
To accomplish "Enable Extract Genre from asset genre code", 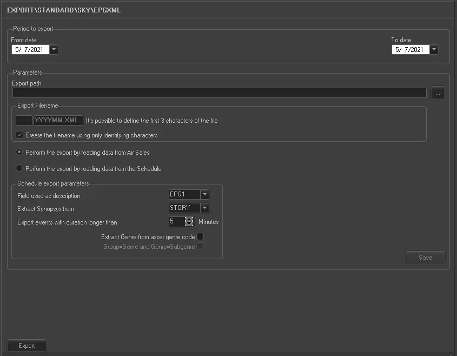I will (200, 237).
